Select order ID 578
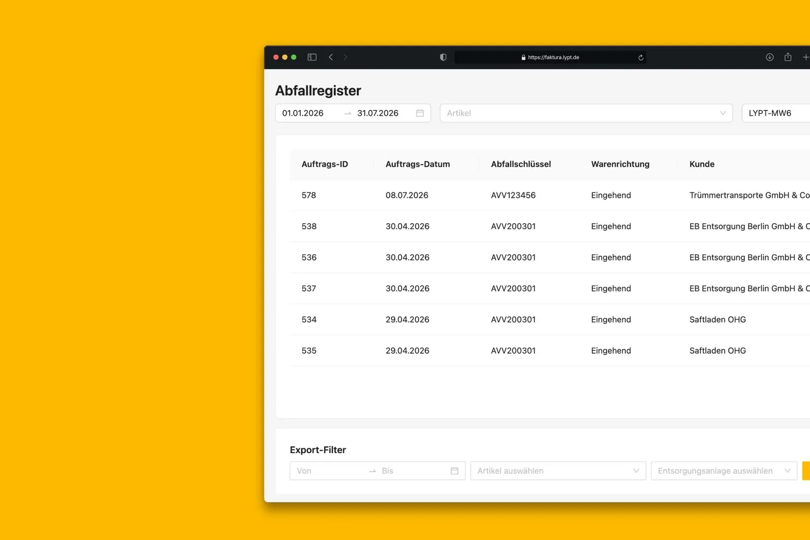The width and height of the screenshot is (810, 540). tap(309, 195)
